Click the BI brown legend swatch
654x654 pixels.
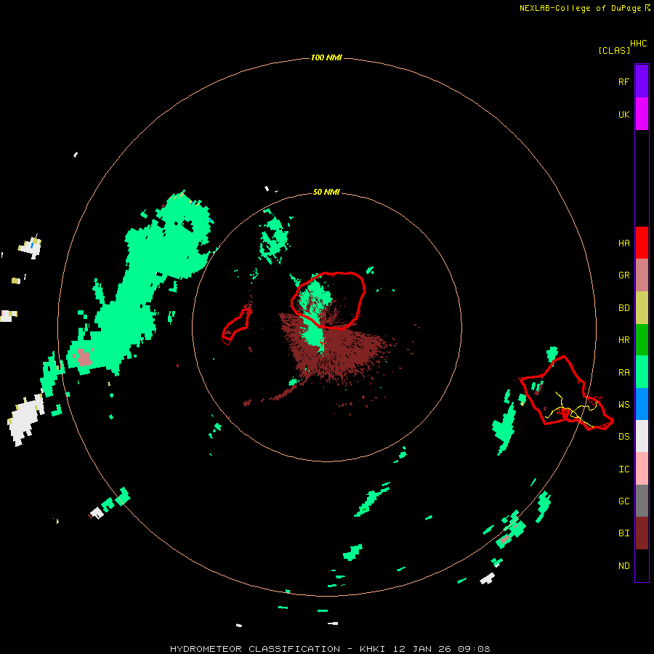click(x=642, y=533)
